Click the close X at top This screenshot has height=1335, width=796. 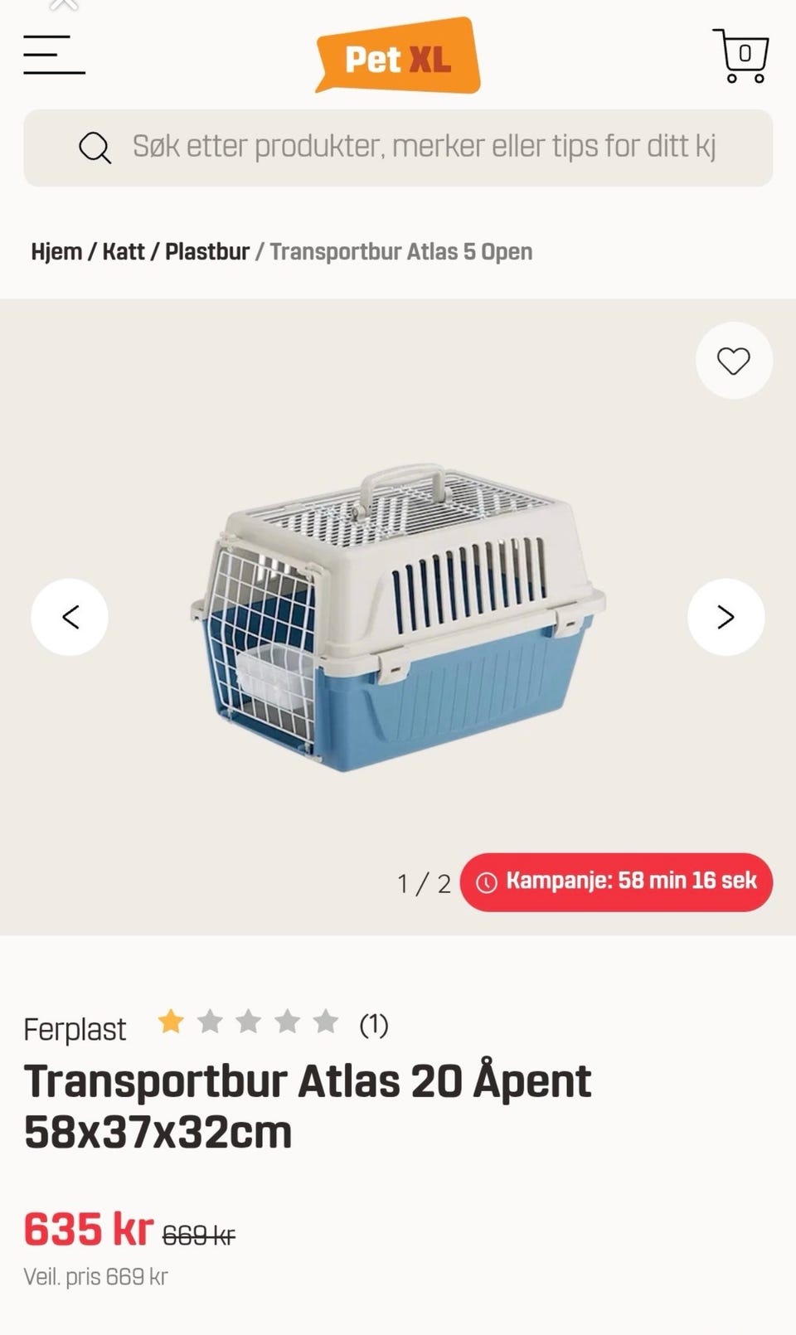point(64,5)
